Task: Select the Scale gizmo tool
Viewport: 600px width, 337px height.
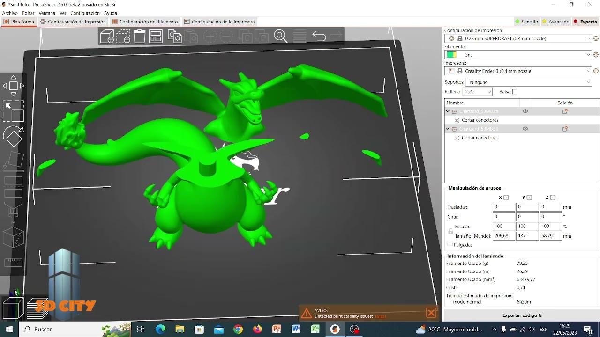Action: click(13, 111)
